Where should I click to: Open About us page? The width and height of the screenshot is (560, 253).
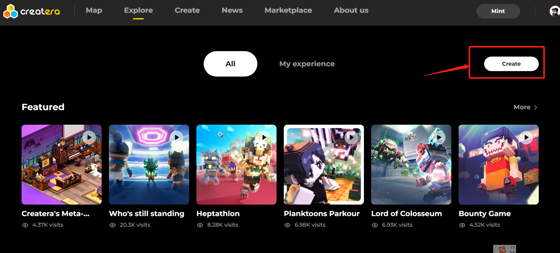[351, 10]
